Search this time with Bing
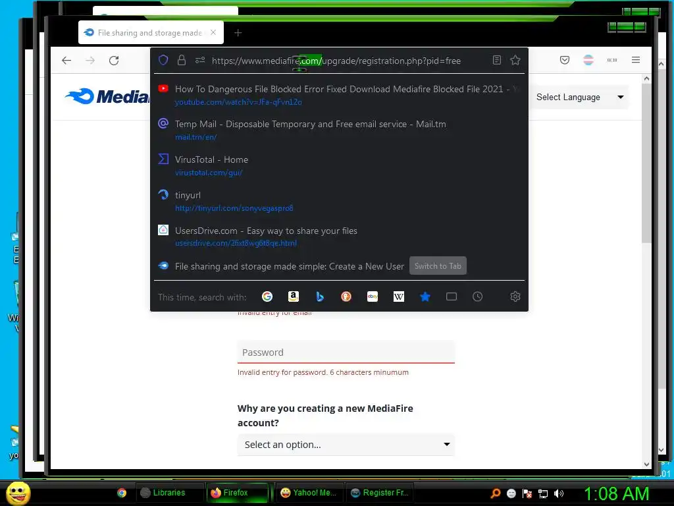Viewport: 674px width, 506px height. coord(319,296)
